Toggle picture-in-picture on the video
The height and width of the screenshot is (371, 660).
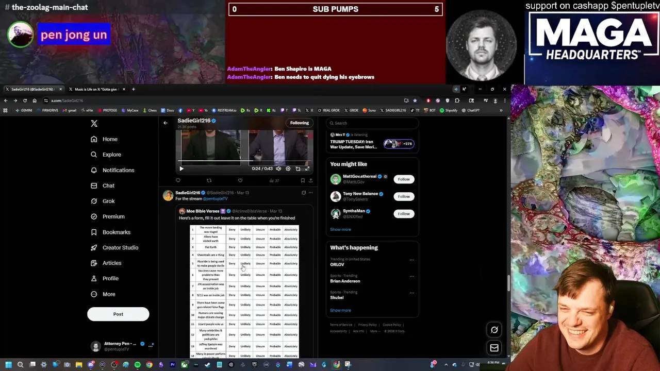(x=298, y=168)
